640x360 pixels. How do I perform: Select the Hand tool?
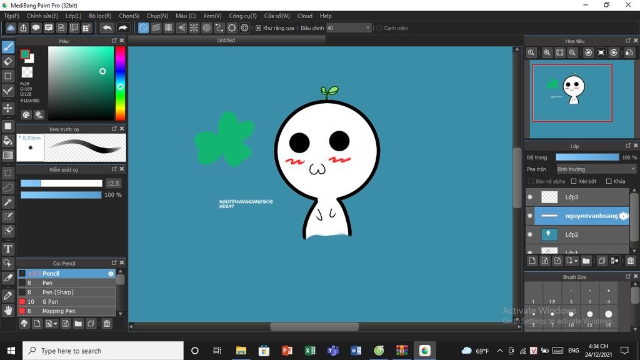coord(8,311)
